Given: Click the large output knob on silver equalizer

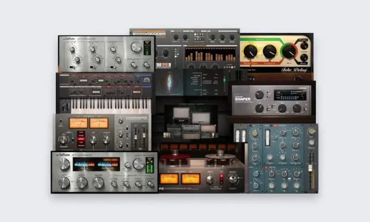Looking at the screenshot, I should click(136, 47).
